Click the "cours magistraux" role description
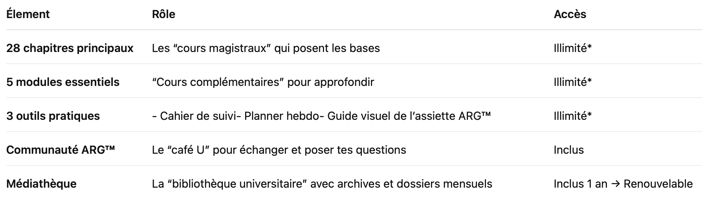The height and width of the screenshot is (208, 707). [266, 48]
